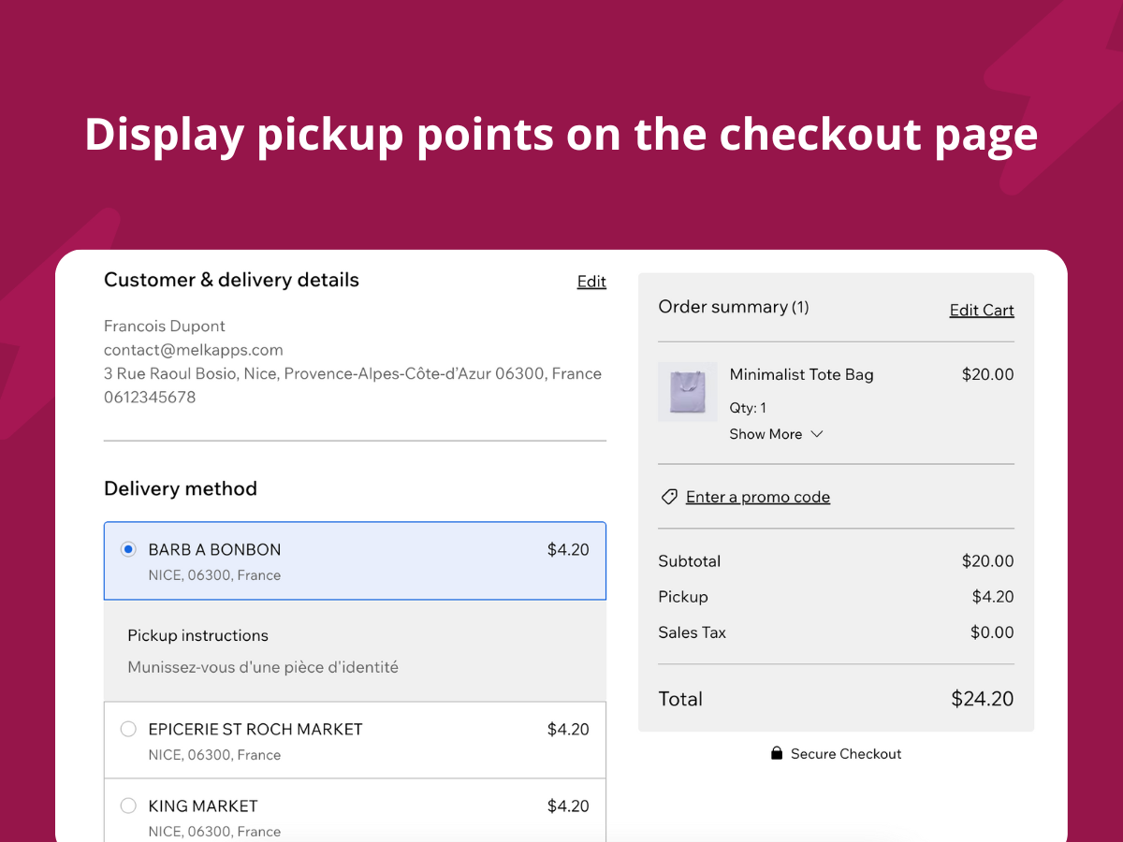Click the contact@melkapps.com email text
The width and height of the screenshot is (1123, 842).
[194, 350]
